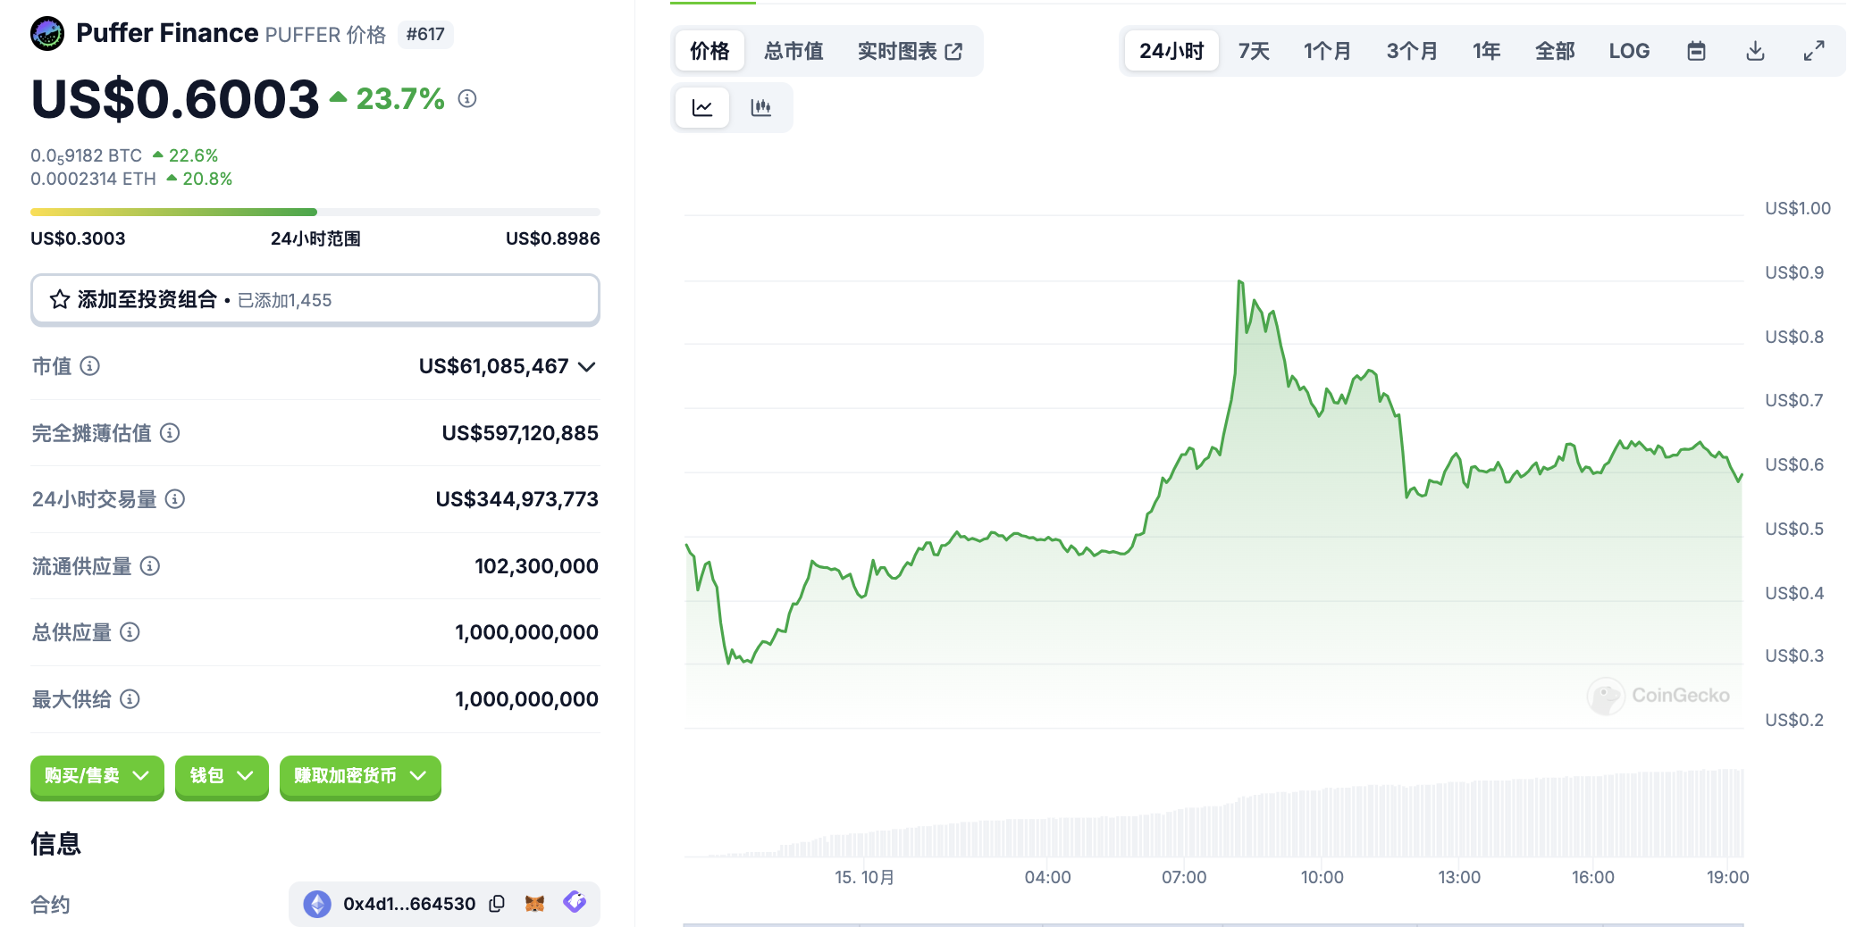Click the 19:00 time axis label
The height and width of the screenshot is (927, 1864).
coord(1727,877)
